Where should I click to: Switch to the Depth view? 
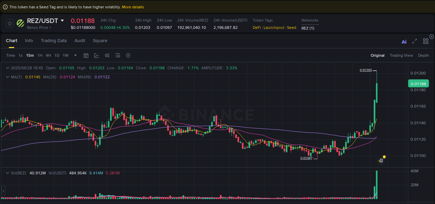click(x=423, y=55)
